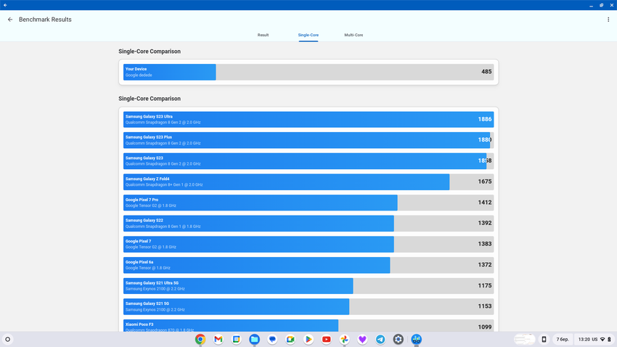Launch Play Store from the shelf
617x347 pixels.
coord(308,339)
